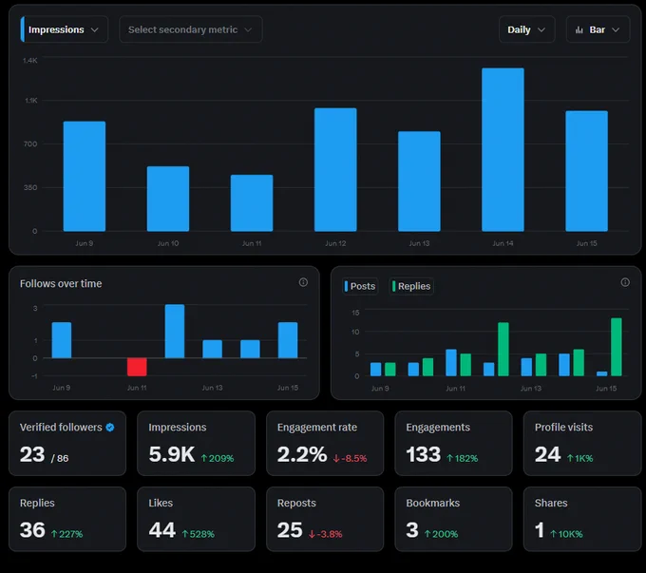The height and width of the screenshot is (573, 646).
Task: Click the info icon in Posts and Replies chart
Action: pos(625,282)
